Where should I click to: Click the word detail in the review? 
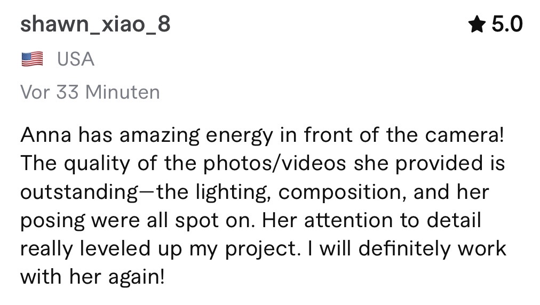[x=454, y=220]
